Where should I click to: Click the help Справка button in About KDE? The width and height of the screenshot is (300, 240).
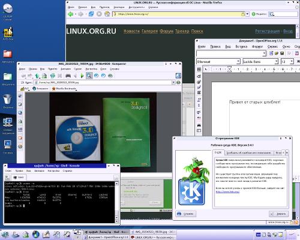[186, 214]
